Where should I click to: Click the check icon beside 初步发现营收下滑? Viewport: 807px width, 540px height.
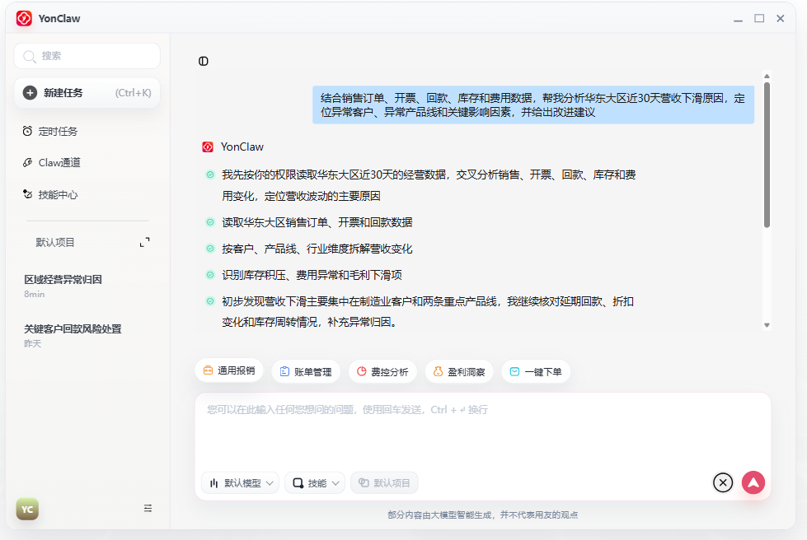pos(210,301)
